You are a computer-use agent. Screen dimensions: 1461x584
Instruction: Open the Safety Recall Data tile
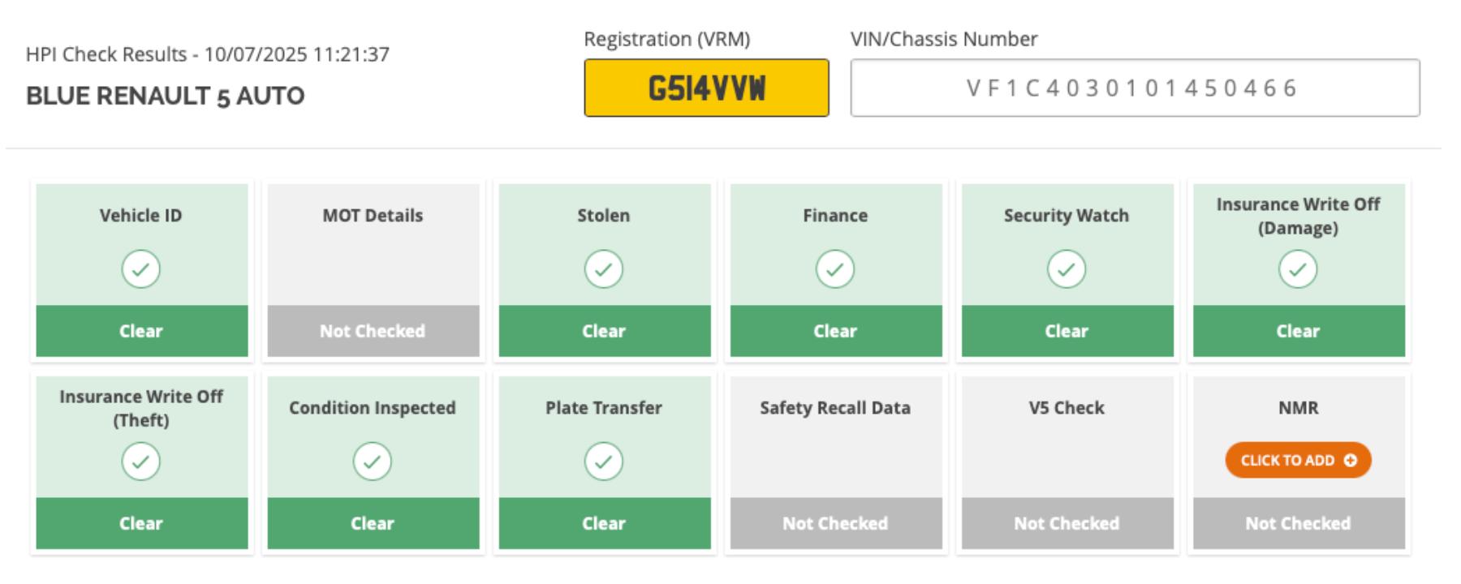[836, 462]
